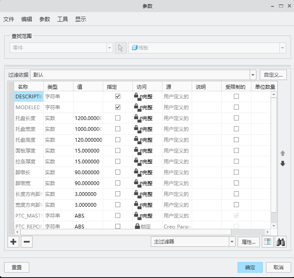Viewport: 294px width, 278px height.
Task: Move parameter down with the down arrow
Action: [283, 164]
